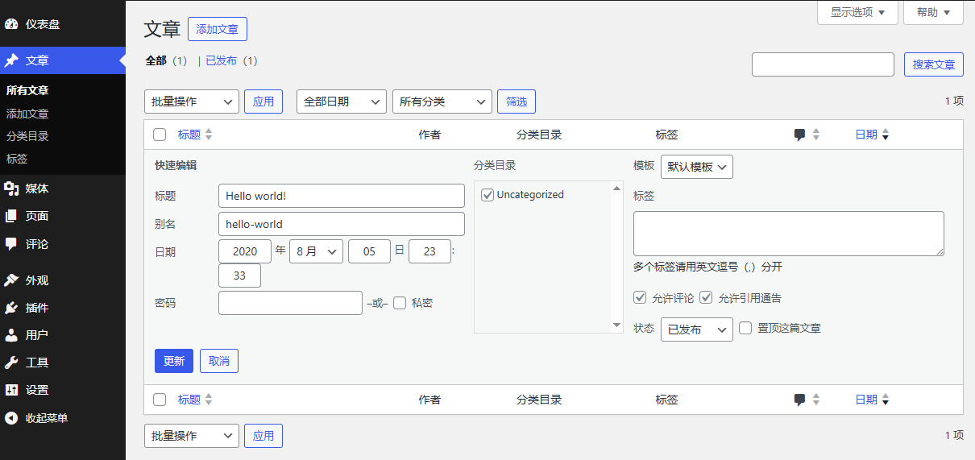Select the 全部 (1) filter tab
Screen dimensions: 975x460
pos(166,61)
